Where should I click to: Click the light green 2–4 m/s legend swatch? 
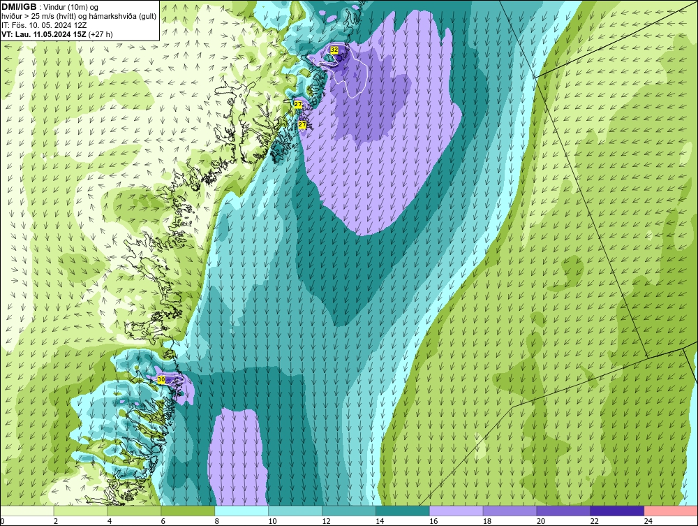(x=80, y=511)
